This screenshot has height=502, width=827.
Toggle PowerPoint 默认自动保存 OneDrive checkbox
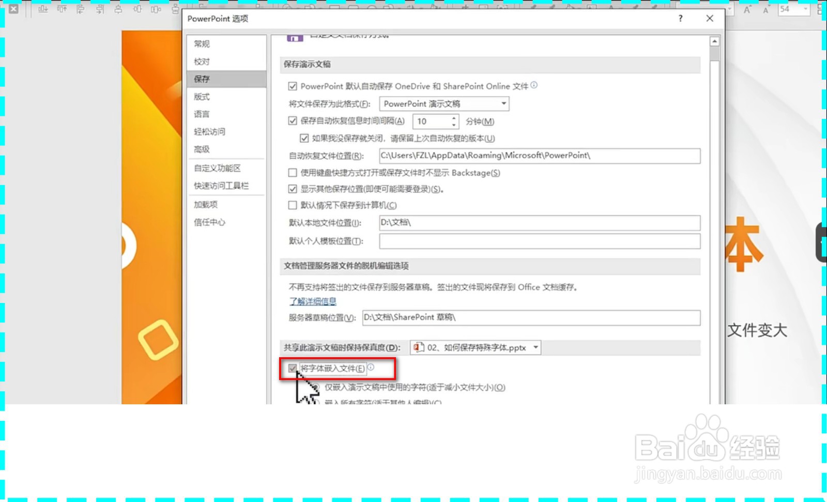[293, 86]
